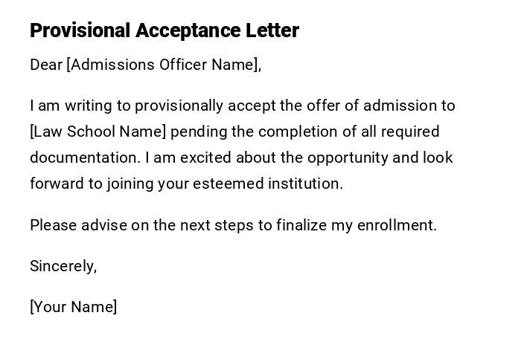
Task: Click the Sincerely closing line
Action: 63,266
